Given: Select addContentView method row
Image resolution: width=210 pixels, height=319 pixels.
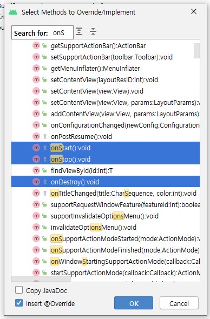Looking at the screenshot, I should click(106, 114).
